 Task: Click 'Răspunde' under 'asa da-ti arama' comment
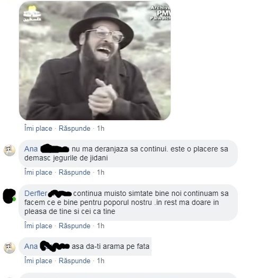click(75, 261)
